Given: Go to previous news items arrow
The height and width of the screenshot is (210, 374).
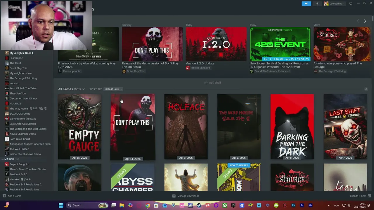Looking at the screenshot, I should tap(358, 21).
